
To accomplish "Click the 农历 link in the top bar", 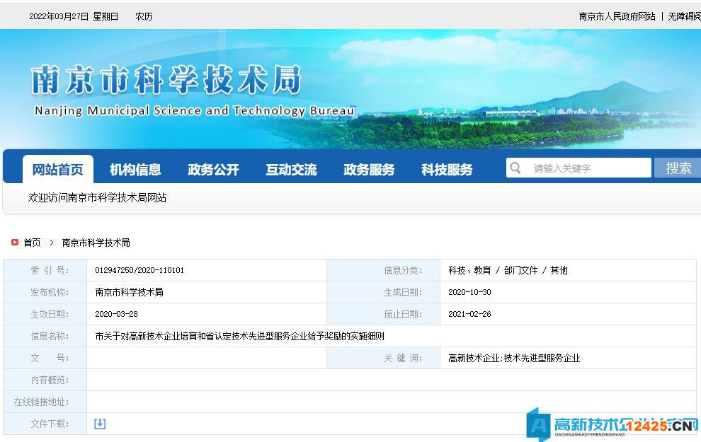I will [x=144, y=16].
